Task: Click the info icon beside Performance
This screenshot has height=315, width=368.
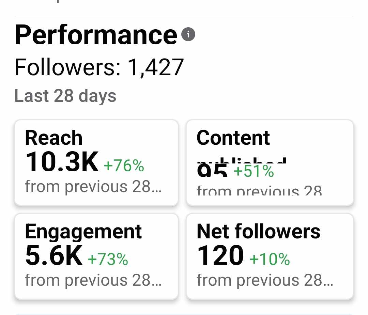Action: (188, 34)
